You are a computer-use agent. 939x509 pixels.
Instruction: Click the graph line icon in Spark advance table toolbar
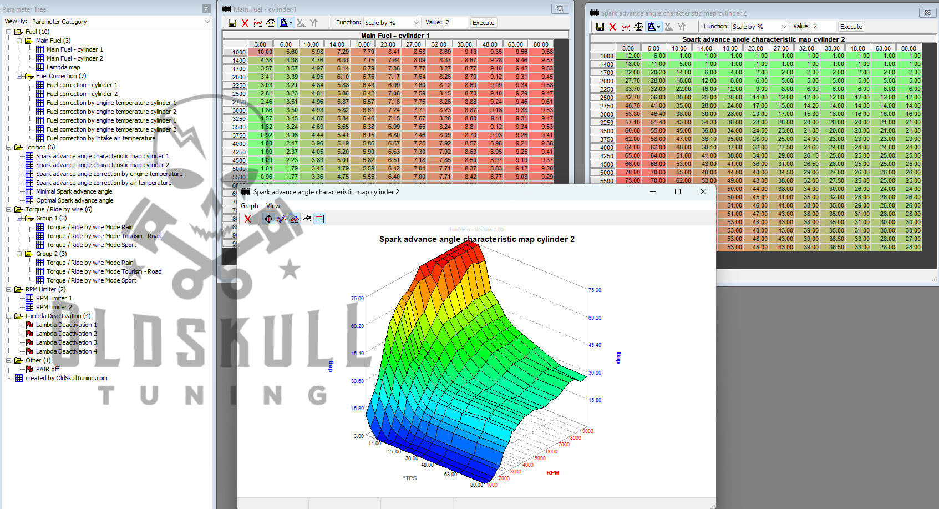click(x=626, y=27)
